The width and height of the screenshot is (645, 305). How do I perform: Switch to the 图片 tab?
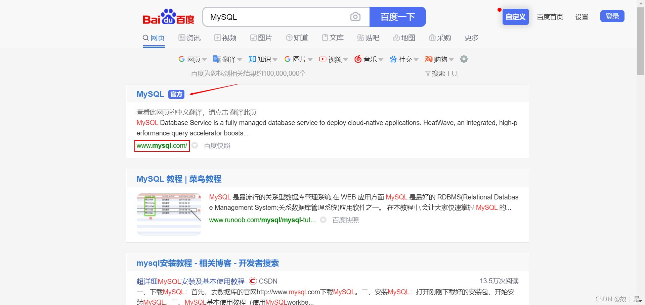pyautogui.click(x=261, y=38)
